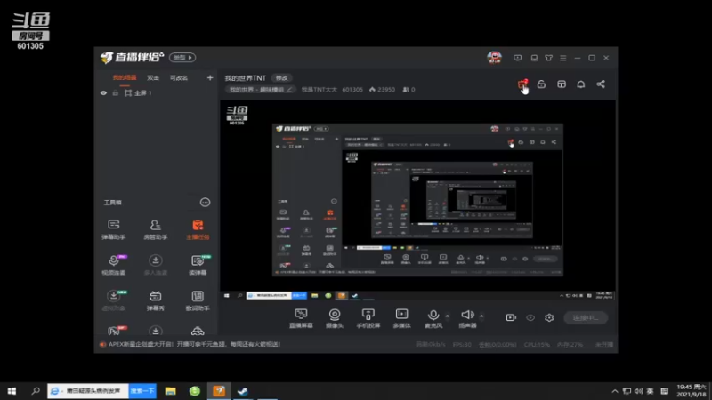Expand speaker options arrow

(x=481, y=316)
